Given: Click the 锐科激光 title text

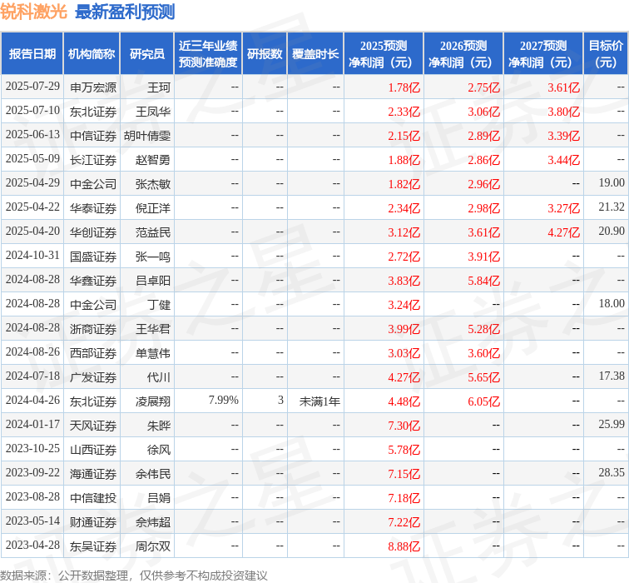Looking at the screenshot, I should 33,12.
